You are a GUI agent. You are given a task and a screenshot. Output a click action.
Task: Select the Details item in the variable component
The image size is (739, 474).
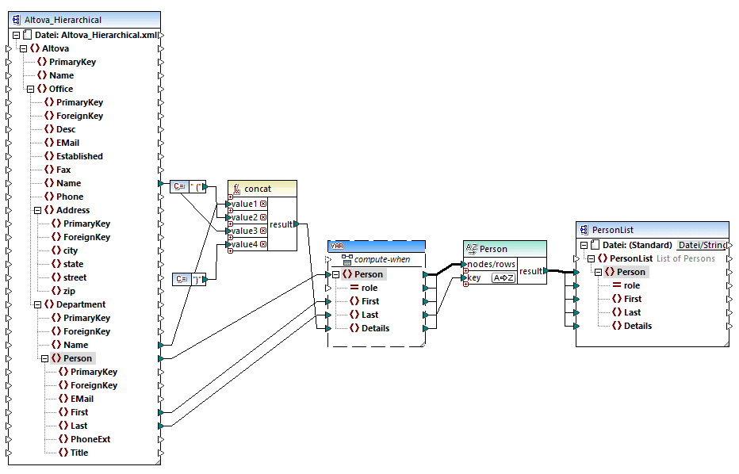coord(377,328)
